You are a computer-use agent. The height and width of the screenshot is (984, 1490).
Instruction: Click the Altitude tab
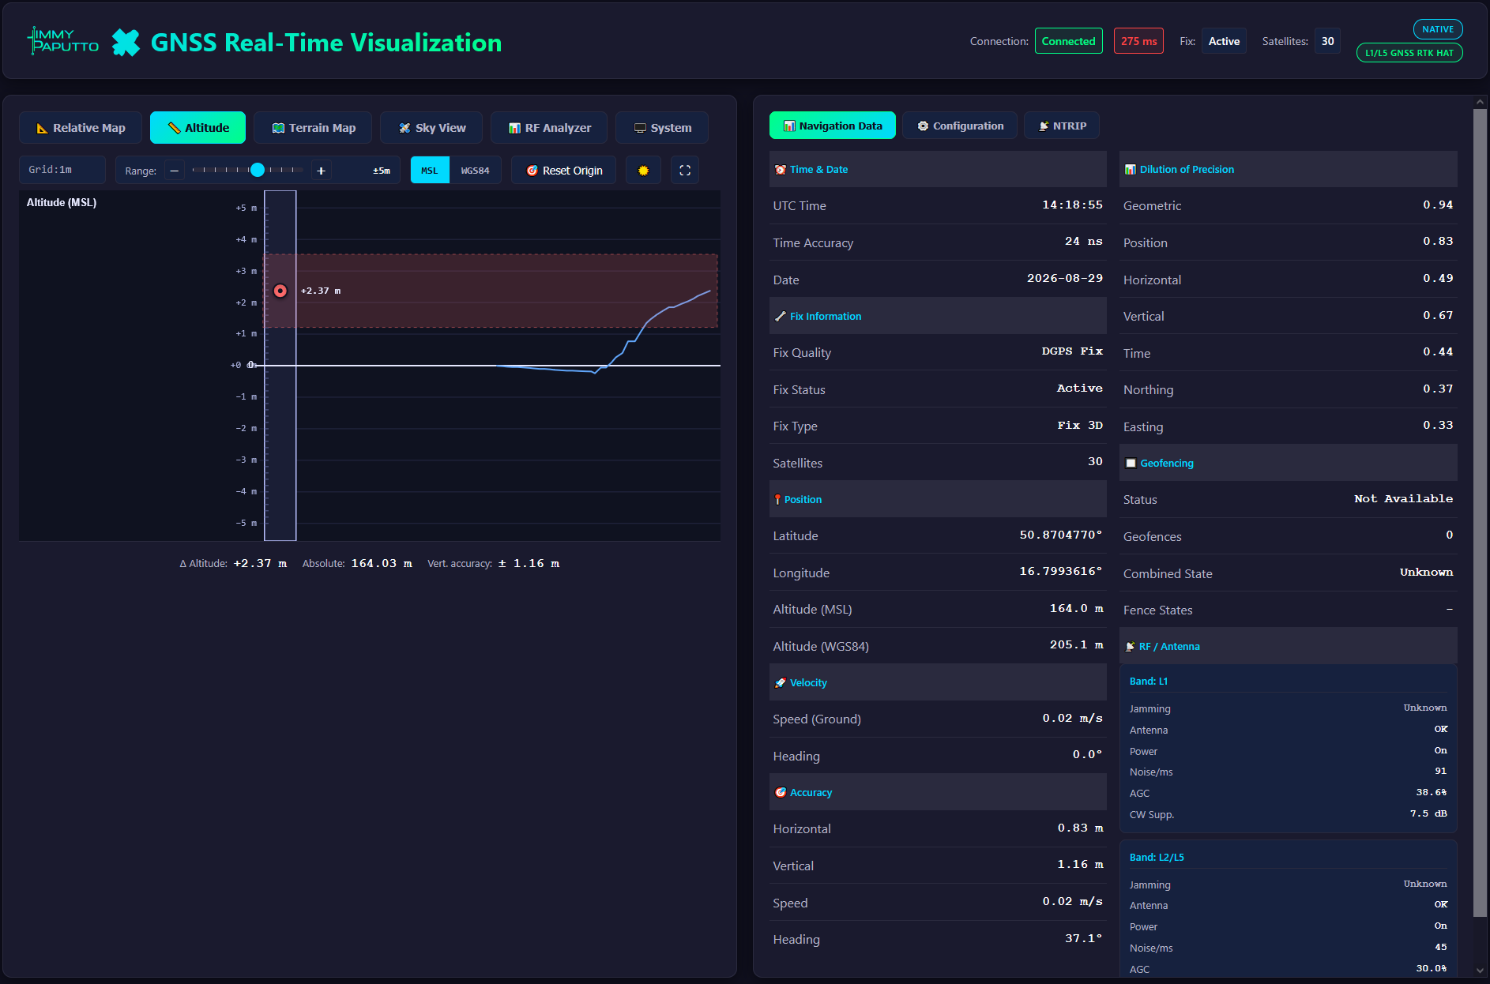[198, 128]
